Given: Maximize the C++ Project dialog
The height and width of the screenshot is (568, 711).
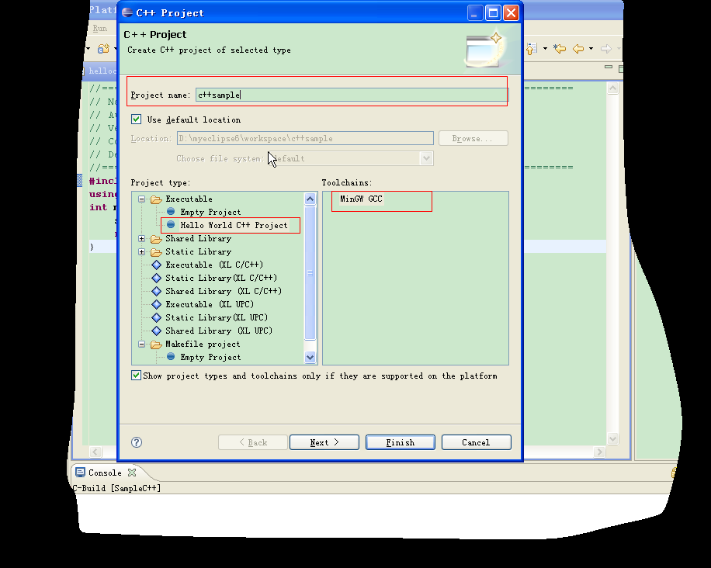Looking at the screenshot, I should [493, 12].
